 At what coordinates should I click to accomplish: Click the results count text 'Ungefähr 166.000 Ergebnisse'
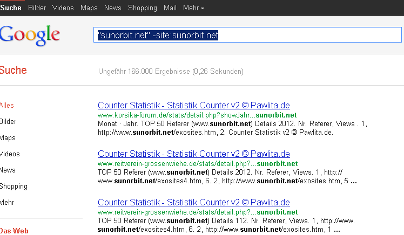144,71
